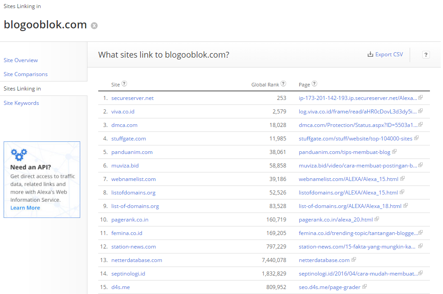443x294 pixels.
Task: Open external link icon for the stuffgate.com page
Action: coord(416,138)
